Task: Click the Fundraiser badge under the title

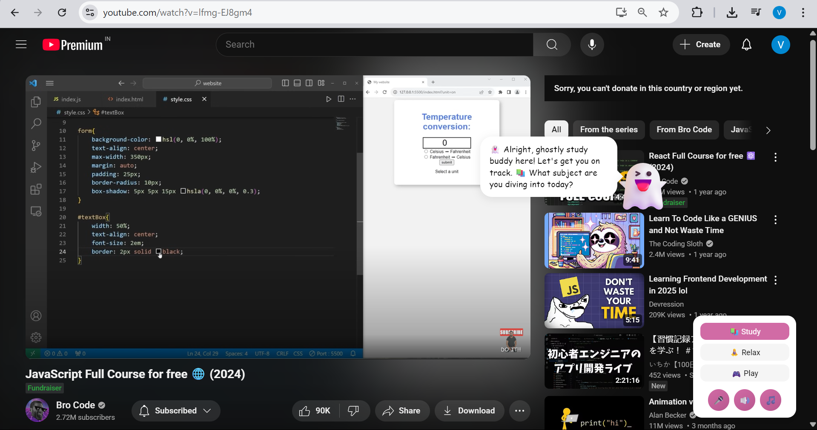Action: click(x=45, y=388)
